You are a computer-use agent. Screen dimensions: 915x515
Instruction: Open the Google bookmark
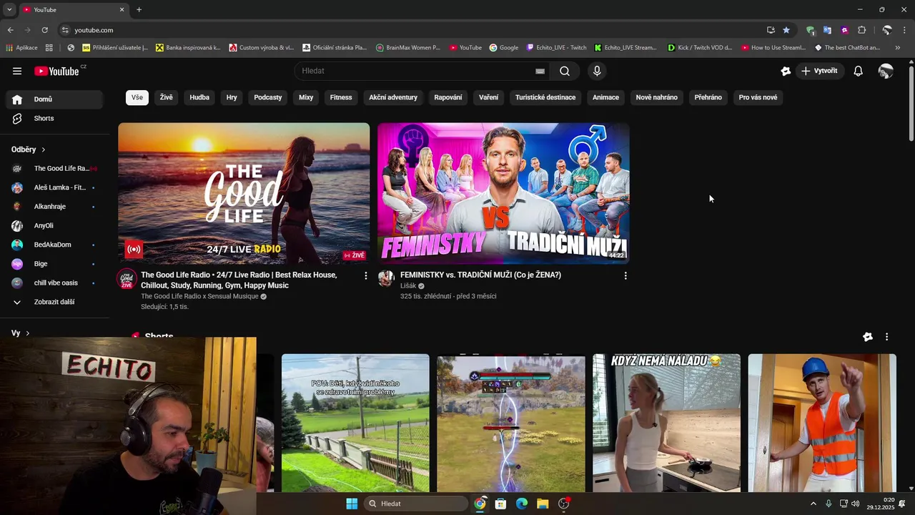tap(504, 48)
